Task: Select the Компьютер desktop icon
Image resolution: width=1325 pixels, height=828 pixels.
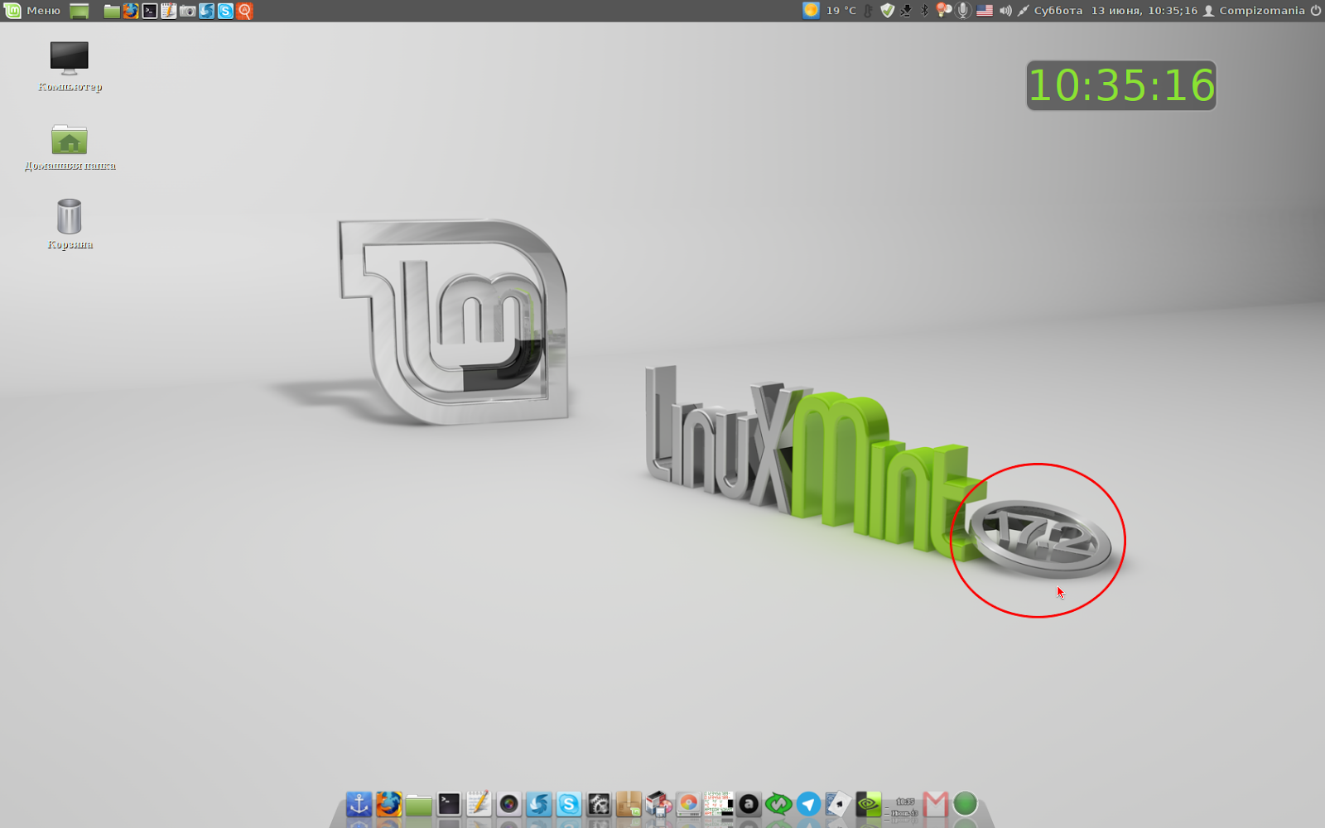Action: tap(70, 66)
